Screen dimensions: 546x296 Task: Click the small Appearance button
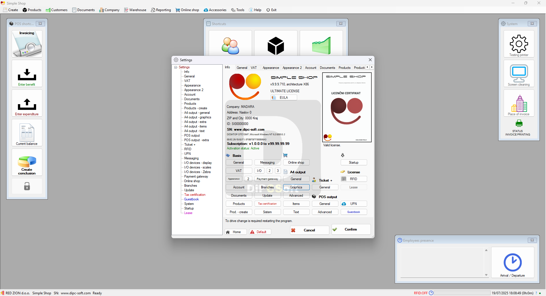pyautogui.click(x=234, y=179)
